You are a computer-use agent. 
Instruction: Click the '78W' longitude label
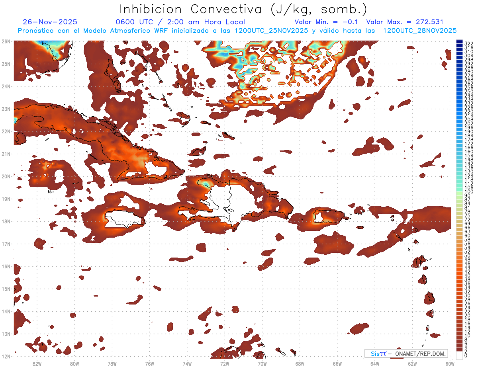(112, 363)
